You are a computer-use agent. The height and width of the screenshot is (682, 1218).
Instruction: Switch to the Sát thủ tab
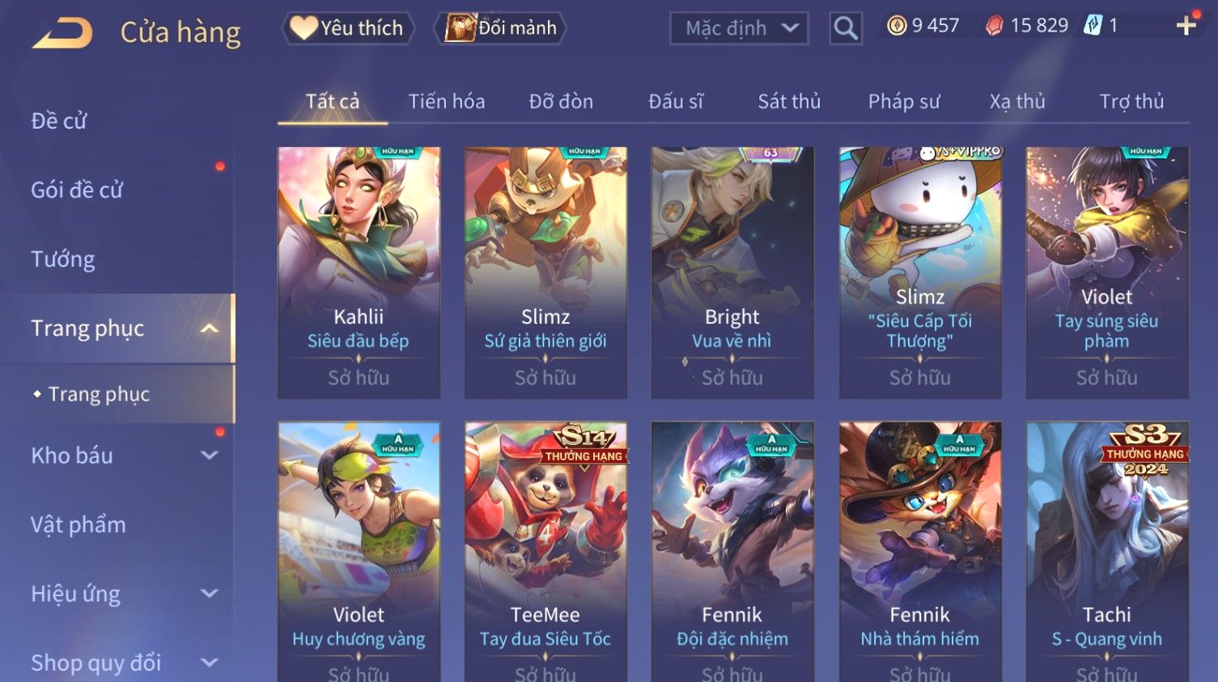tap(789, 102)
